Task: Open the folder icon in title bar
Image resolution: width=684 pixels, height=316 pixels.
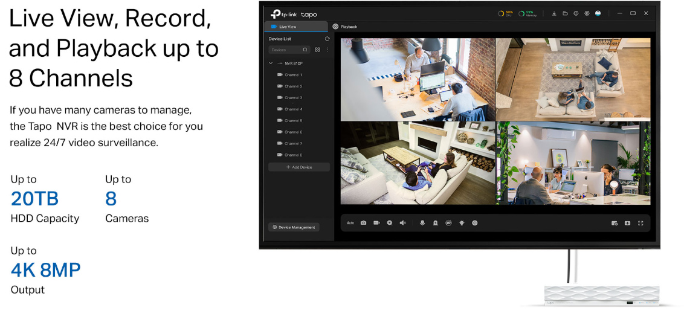Action: [x=565, y=13]
